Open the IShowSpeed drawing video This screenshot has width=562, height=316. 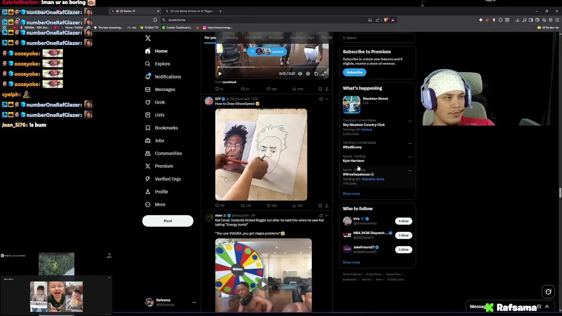(261, 155)
